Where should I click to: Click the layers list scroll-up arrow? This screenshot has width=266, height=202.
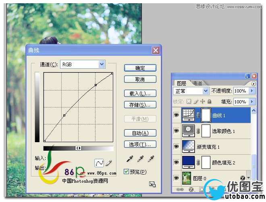[x=254, y=111]
